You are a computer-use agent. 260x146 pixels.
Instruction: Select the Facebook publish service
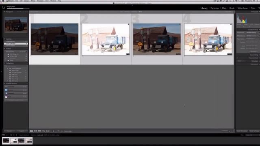pos(16,93)
